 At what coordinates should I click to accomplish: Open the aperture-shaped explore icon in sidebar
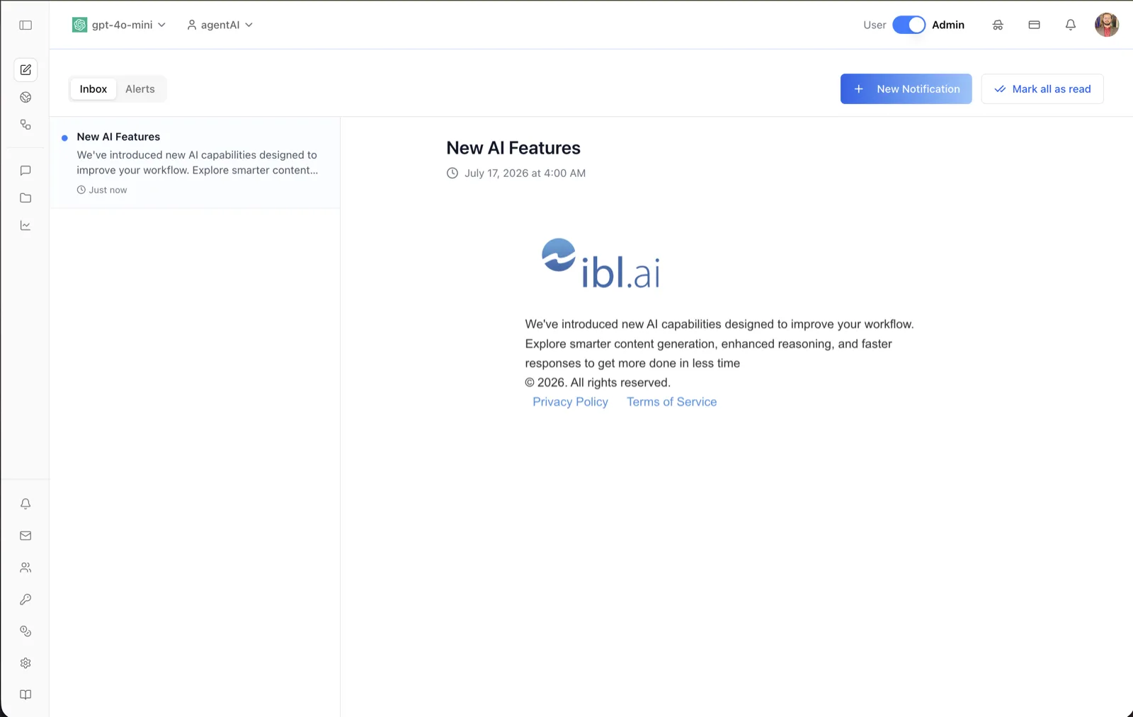[x=25, y=98]
